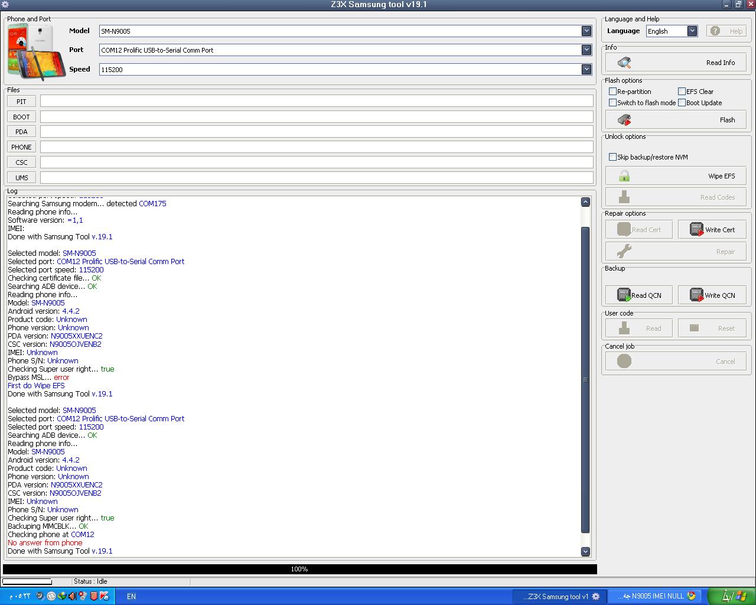Enable the Re-partition checkbox

click(x=612, y=92)
